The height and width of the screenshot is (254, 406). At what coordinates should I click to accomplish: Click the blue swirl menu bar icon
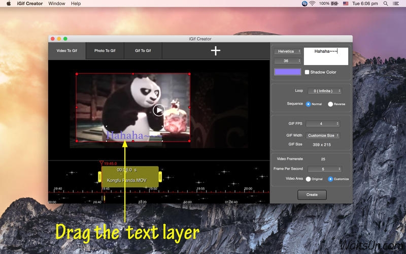304,4
